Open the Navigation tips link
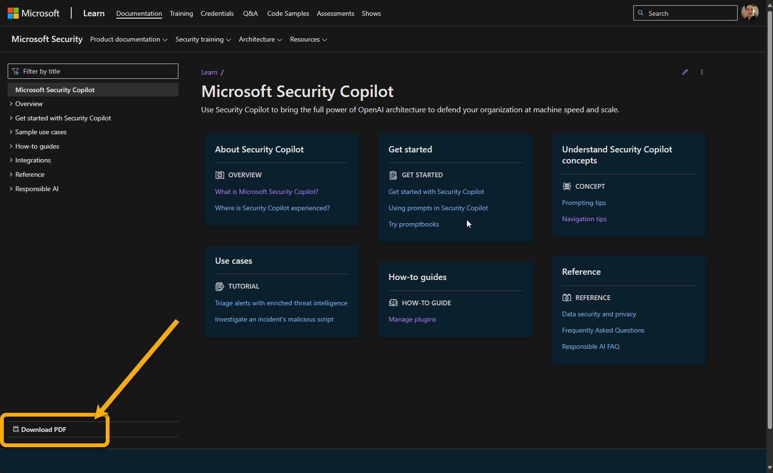This screenshot has height=473, width=773. click(584, 219)
